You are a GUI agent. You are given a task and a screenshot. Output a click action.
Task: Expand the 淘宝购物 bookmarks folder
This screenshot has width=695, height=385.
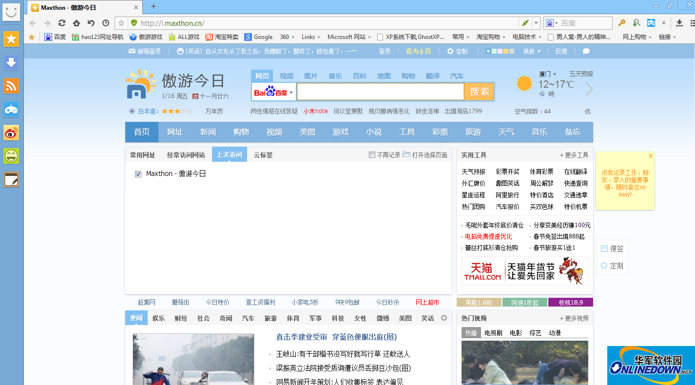coord(491,37)
